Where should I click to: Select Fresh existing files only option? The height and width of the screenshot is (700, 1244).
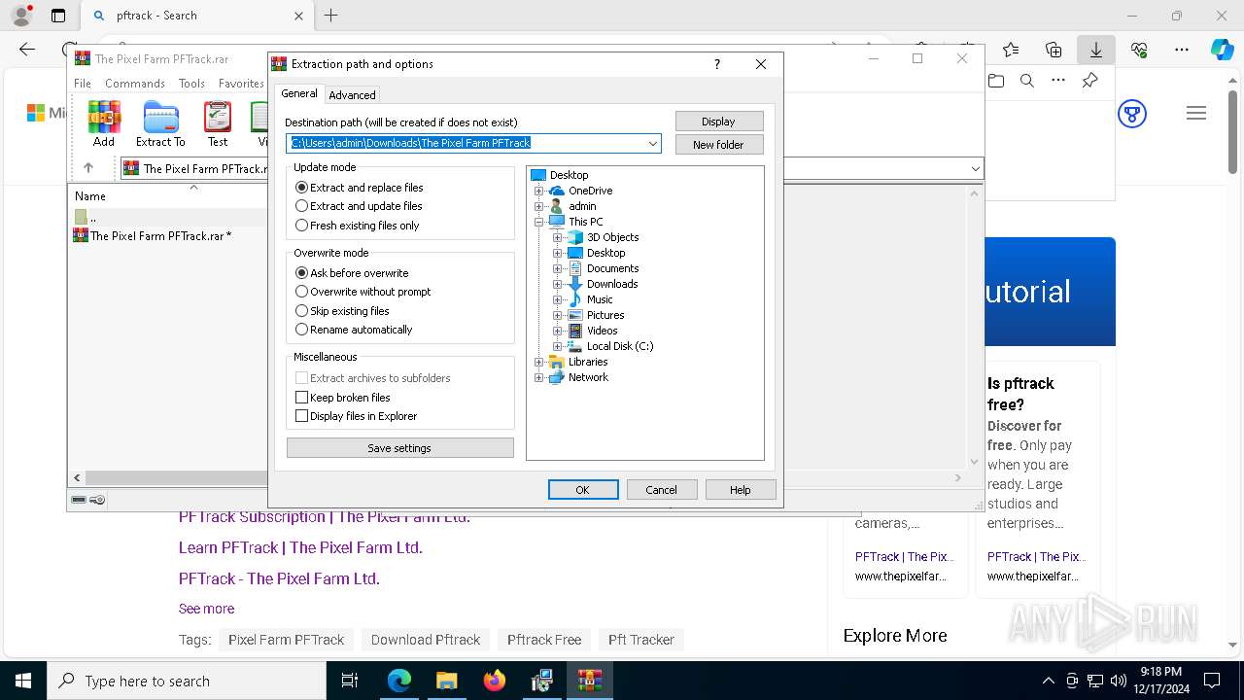point(358,226)
